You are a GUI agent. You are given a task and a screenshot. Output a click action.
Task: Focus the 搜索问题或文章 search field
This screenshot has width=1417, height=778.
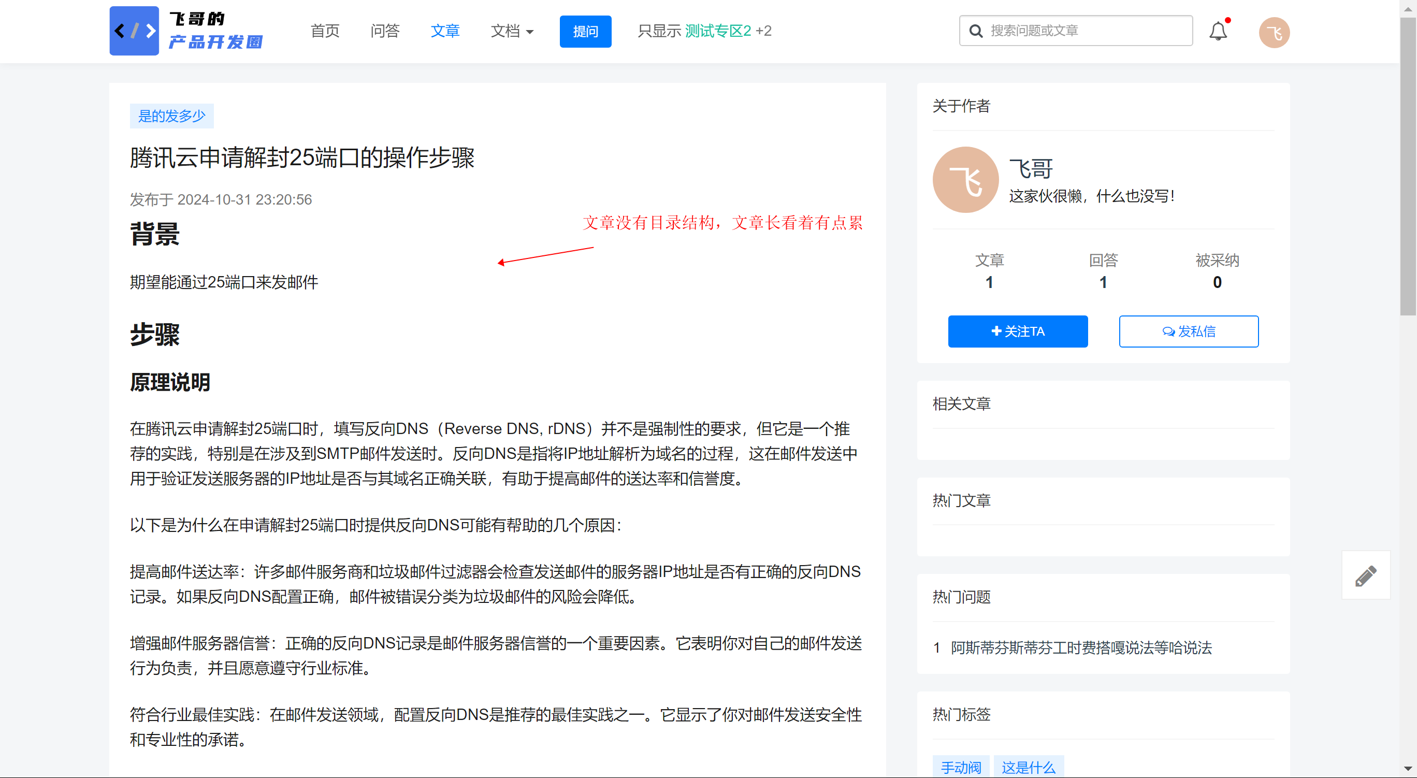click(1076, 31)
